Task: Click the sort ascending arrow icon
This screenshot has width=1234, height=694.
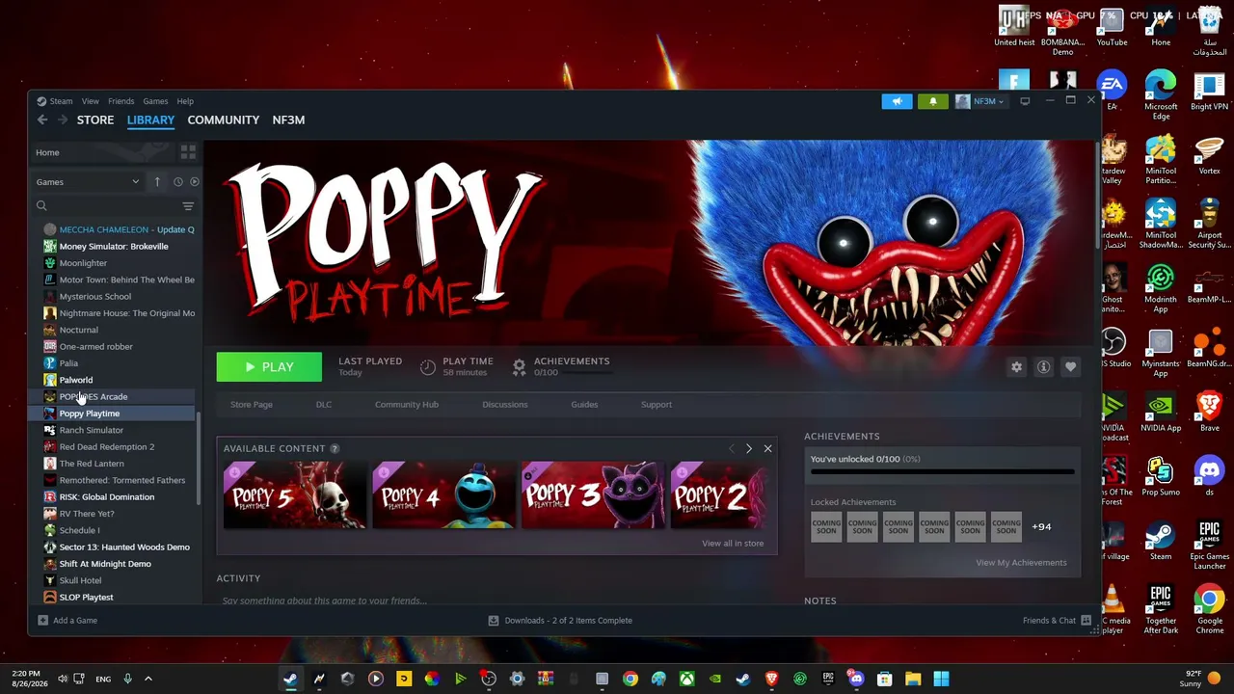Action: pos(157,181)
